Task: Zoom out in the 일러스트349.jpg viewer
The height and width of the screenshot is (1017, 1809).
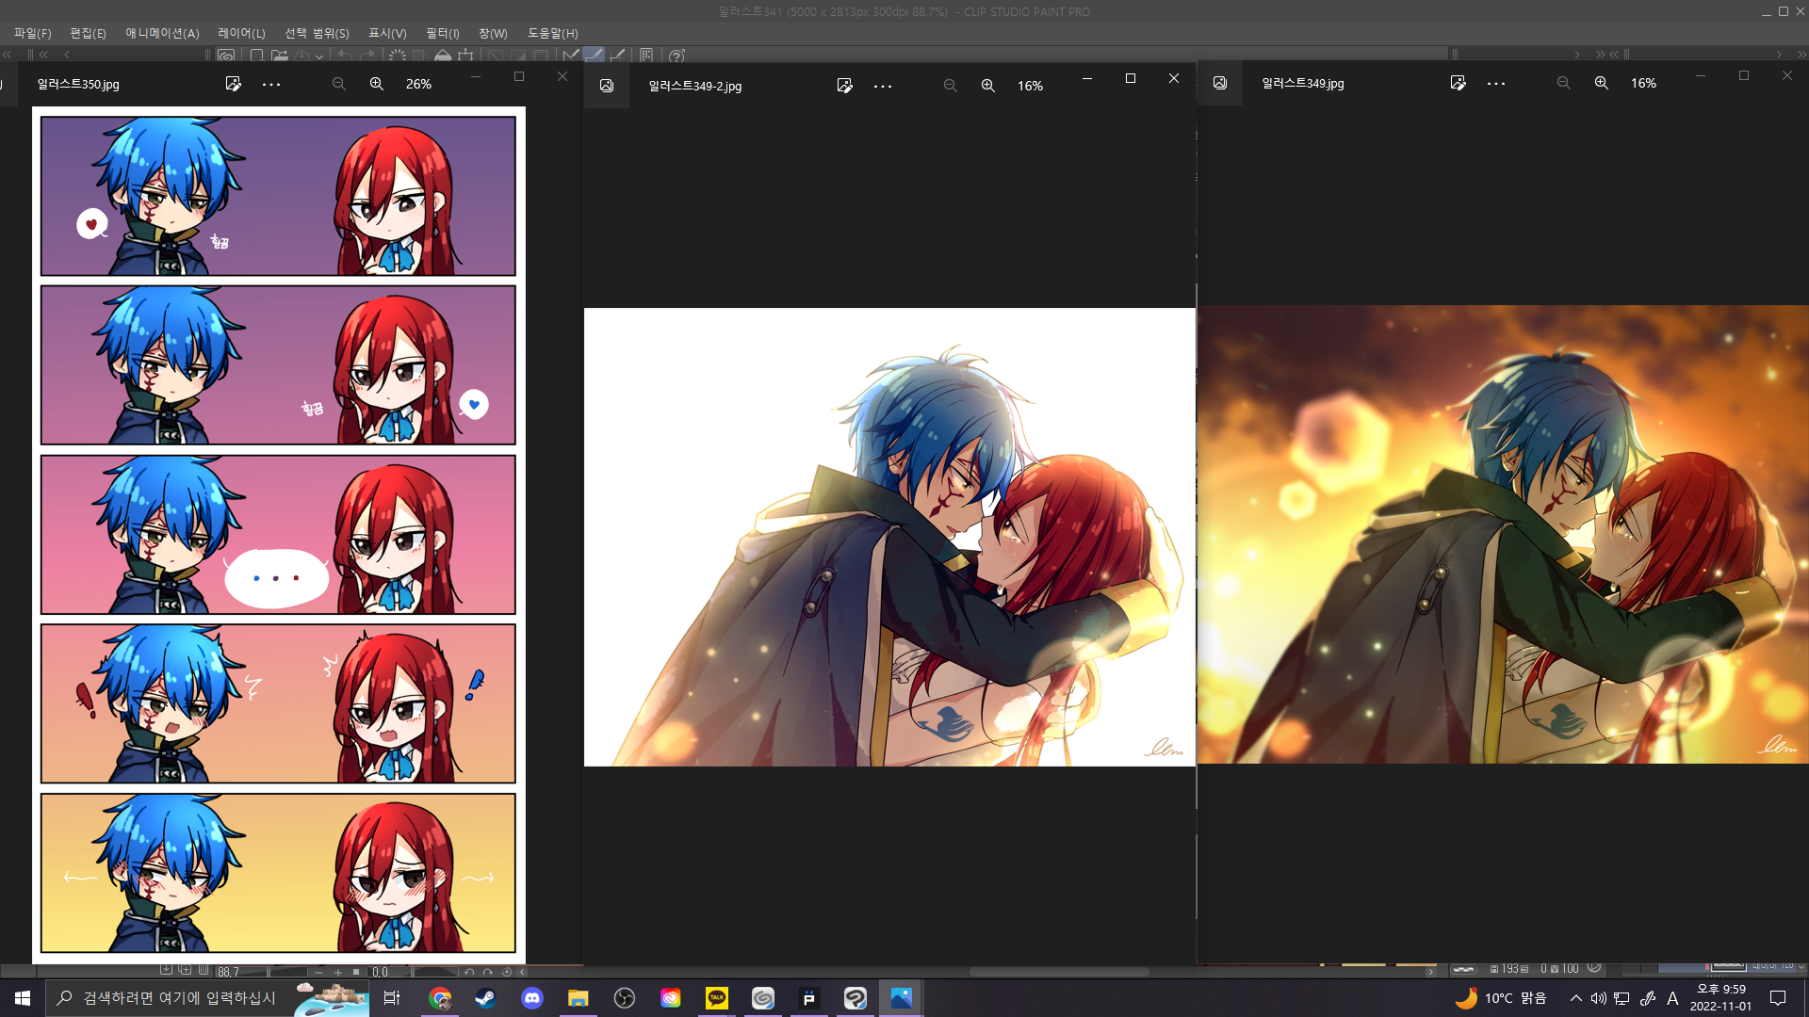Action: click(1564, 83)
